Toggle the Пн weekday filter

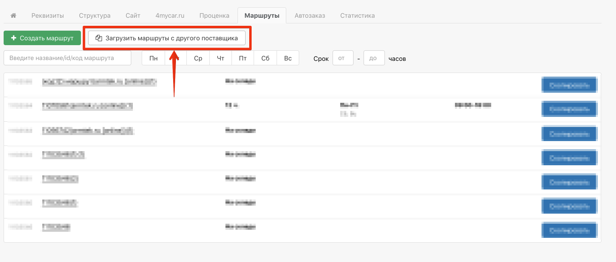pyautogui.click(x=153, y=58)
